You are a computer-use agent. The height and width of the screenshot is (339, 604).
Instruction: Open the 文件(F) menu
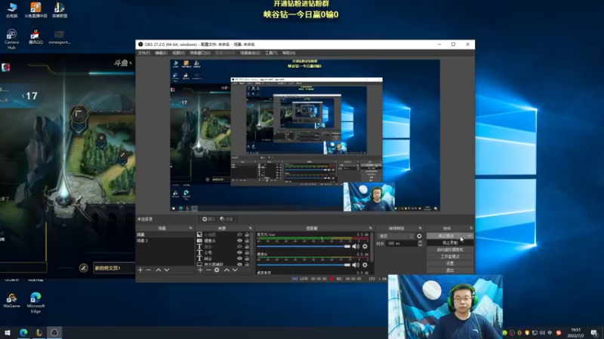point(144,53)
